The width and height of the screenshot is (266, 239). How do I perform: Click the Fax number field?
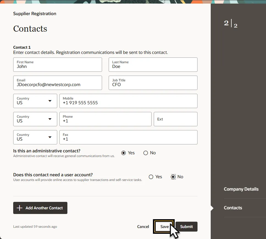pos(128,138)
